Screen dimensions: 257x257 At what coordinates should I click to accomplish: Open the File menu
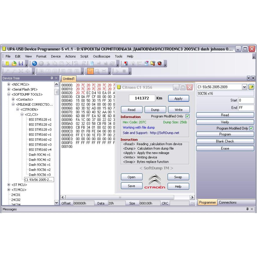pos(8,56)
